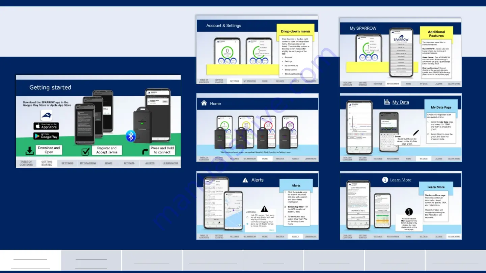Image resolution: width=486 pixels, height=273 pixels.
Task: Open Alerts tab on Getting started slide
Action: 150,163
